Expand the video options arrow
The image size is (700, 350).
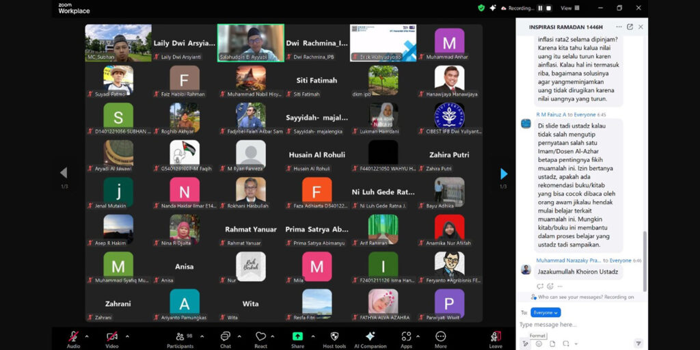tap(126, 336)
